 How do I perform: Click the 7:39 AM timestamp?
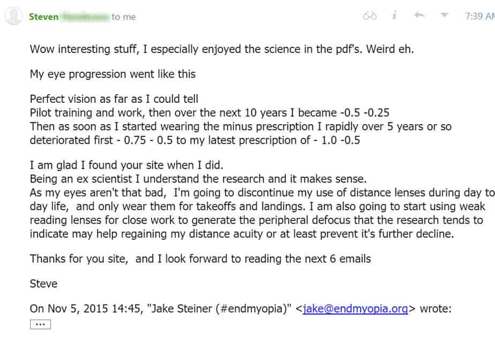tap(480, 17)
